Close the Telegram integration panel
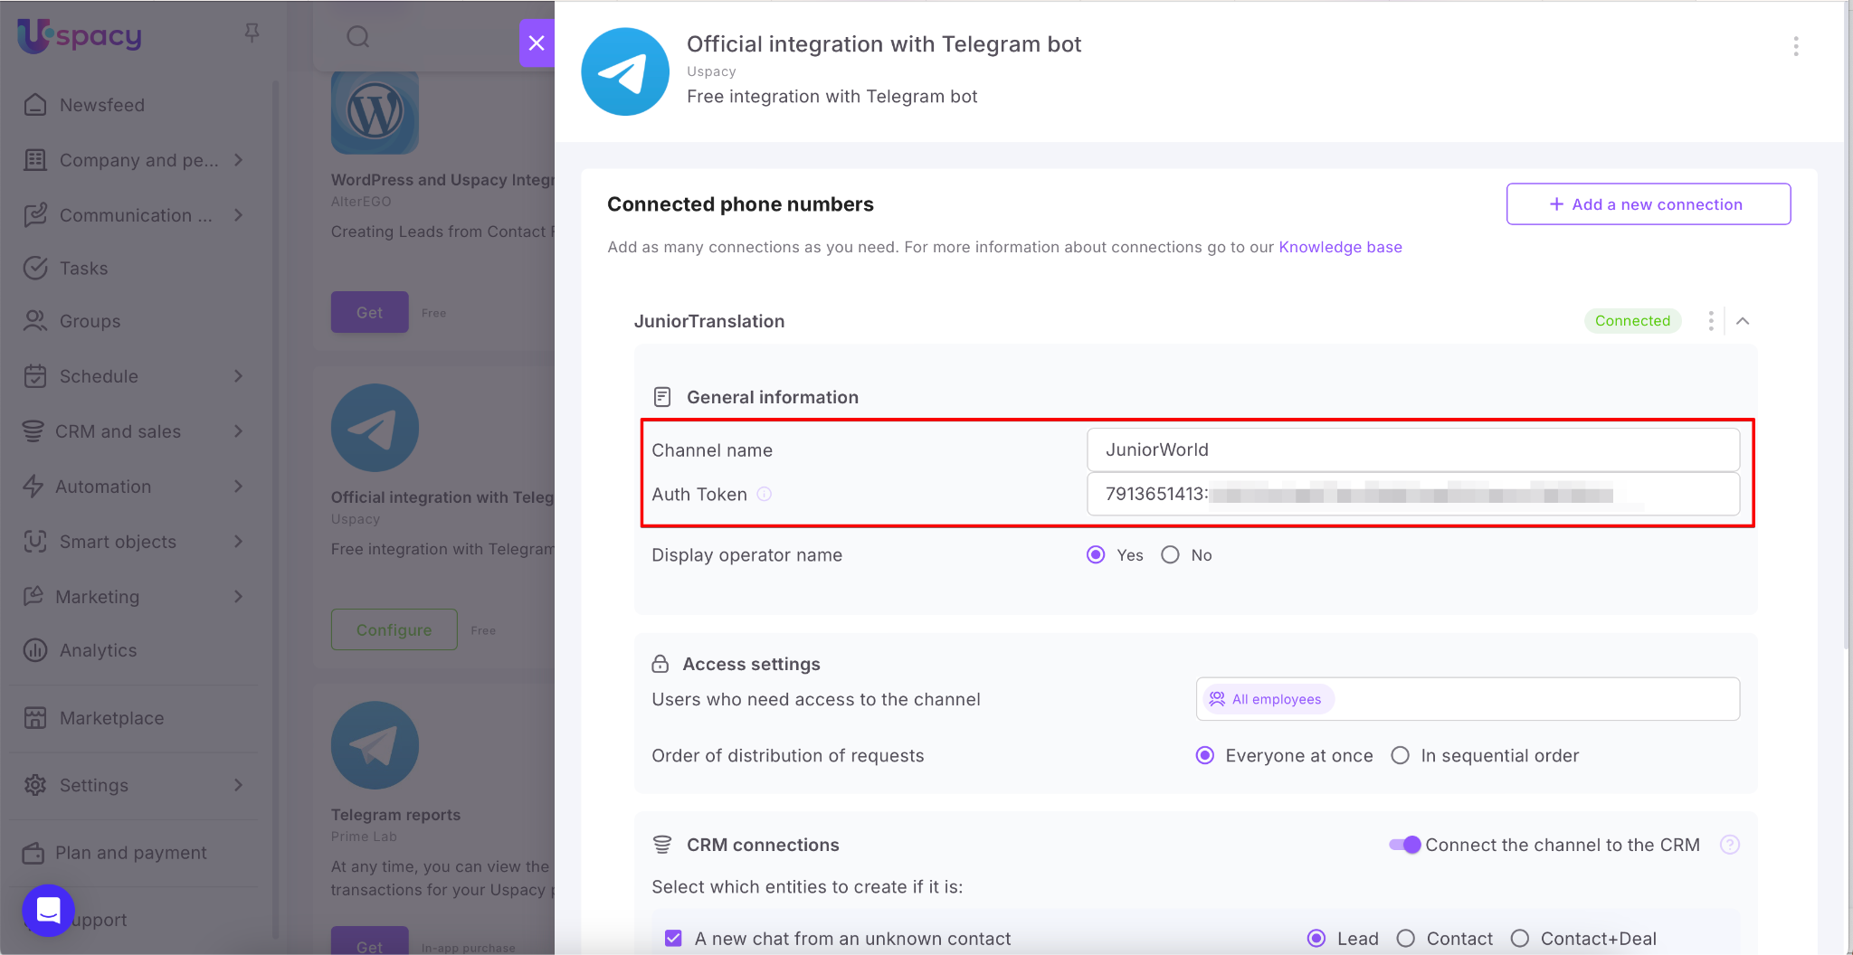Viewport: 1853px width, 955px height. tap(537, 43)
